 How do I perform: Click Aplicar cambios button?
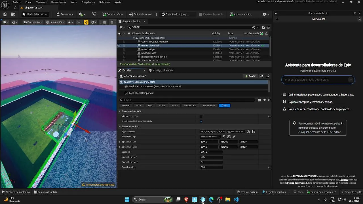(x=240, y=14)
